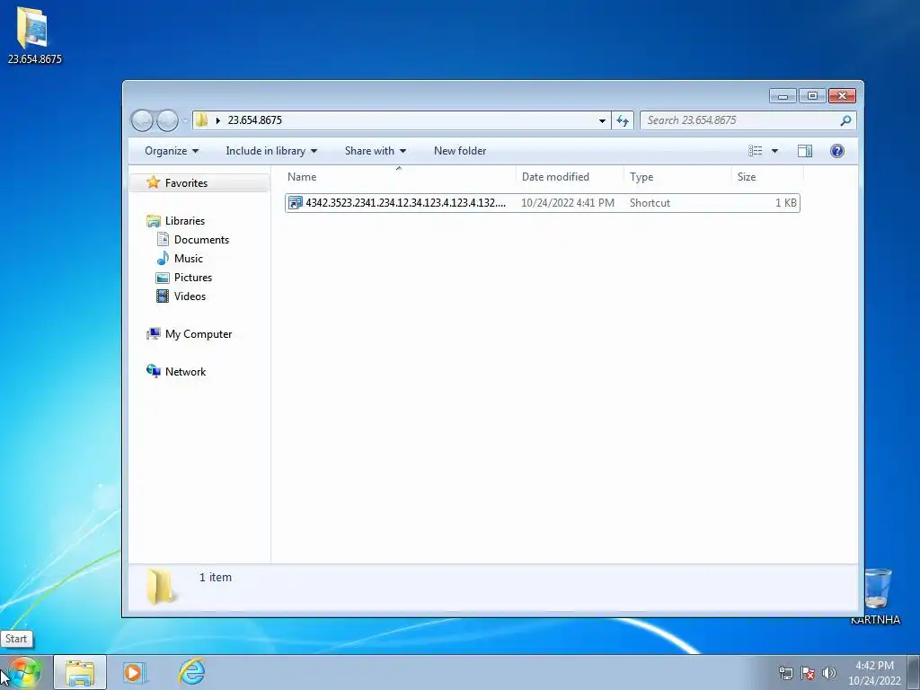
Task: Select the 23.654.8675 address bar segment
Action: point(254,120)
